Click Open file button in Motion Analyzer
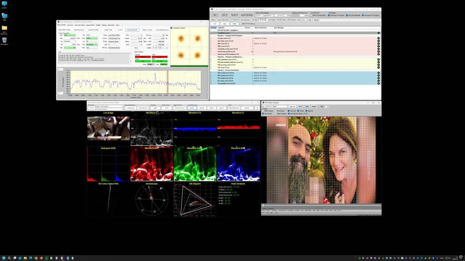 click(292, 106)
